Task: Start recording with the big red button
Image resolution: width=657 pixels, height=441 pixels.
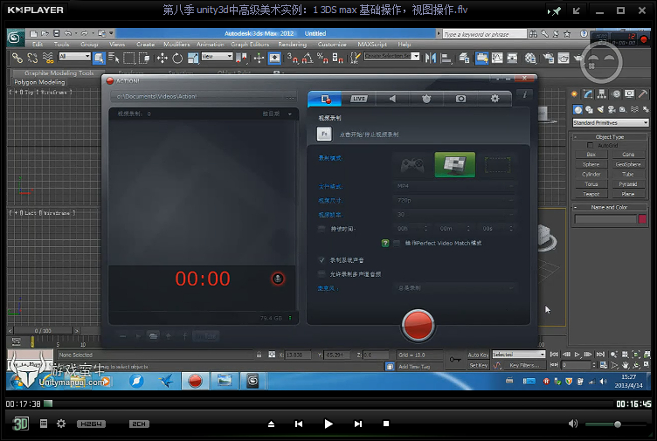Action: (418, 325)
